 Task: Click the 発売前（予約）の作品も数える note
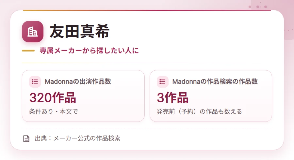[199, 111]
